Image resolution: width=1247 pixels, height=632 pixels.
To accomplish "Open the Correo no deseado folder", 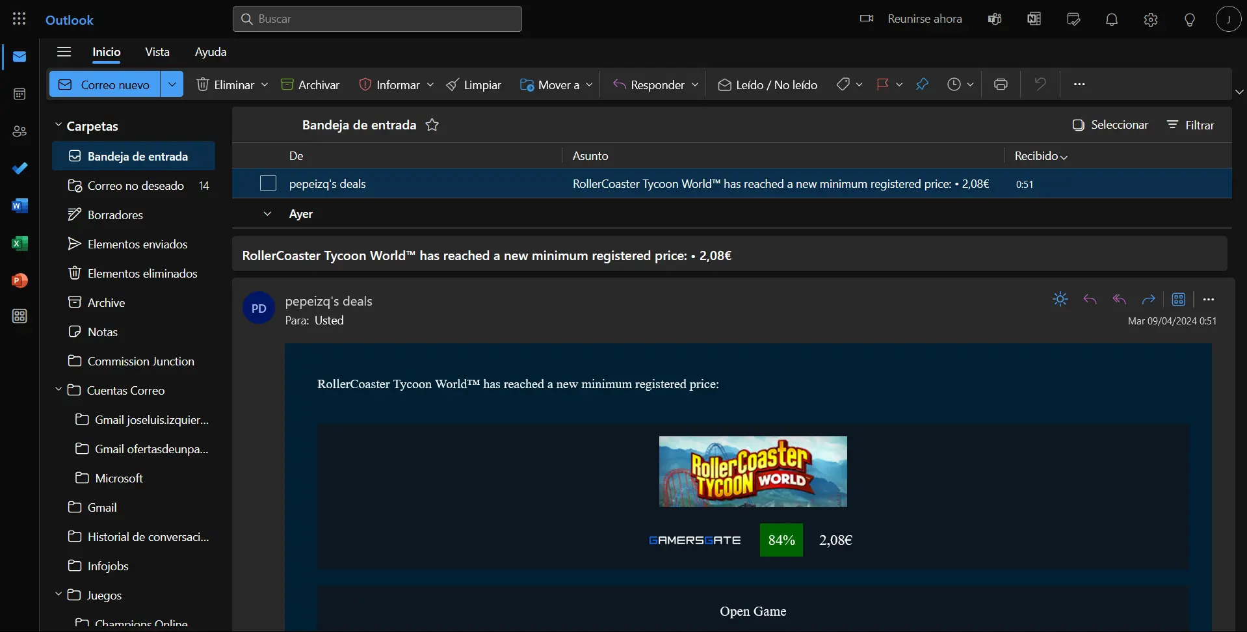I will click(x=135, y=185).
